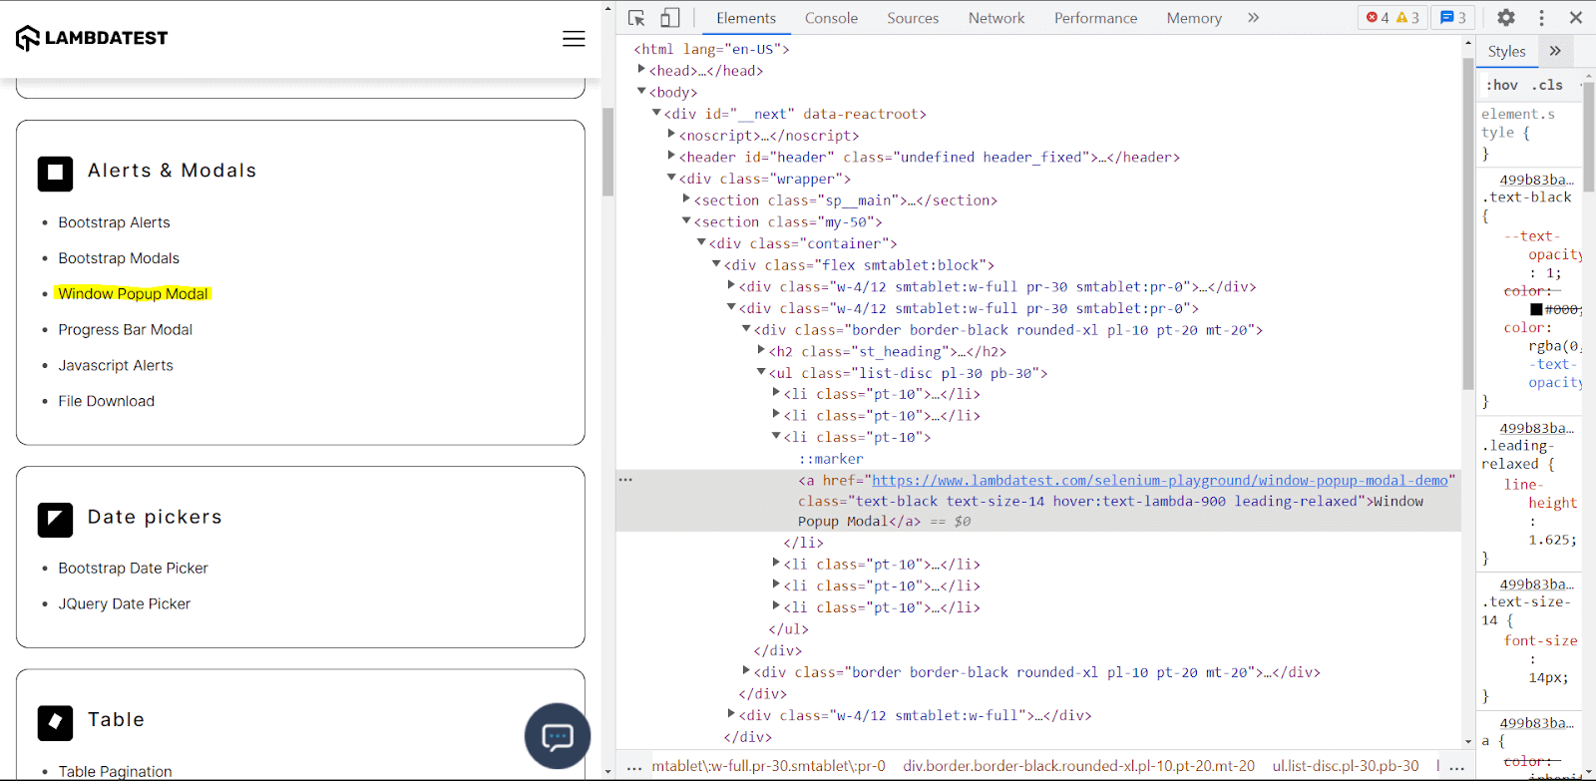Click the LambdaTest logo
The width and height of the screenshot is (1596, 781).
point(92,38)
